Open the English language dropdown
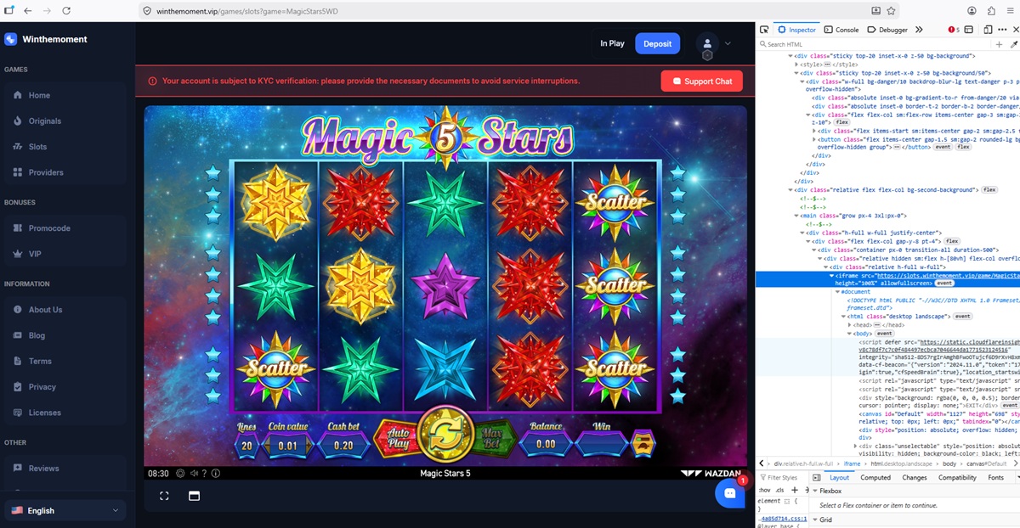Viewport: 1020px width, 528px height. point(64,510)
